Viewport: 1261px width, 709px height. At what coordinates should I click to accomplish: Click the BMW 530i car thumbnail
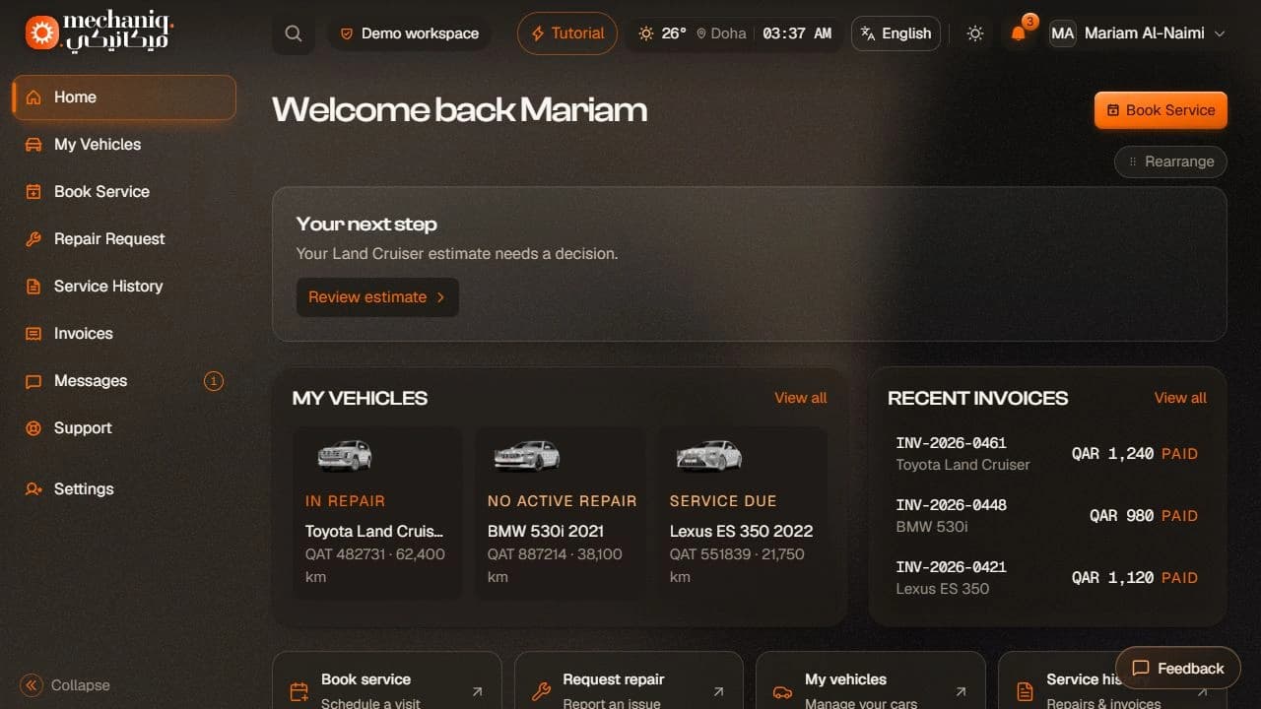(x=526, y=455)
